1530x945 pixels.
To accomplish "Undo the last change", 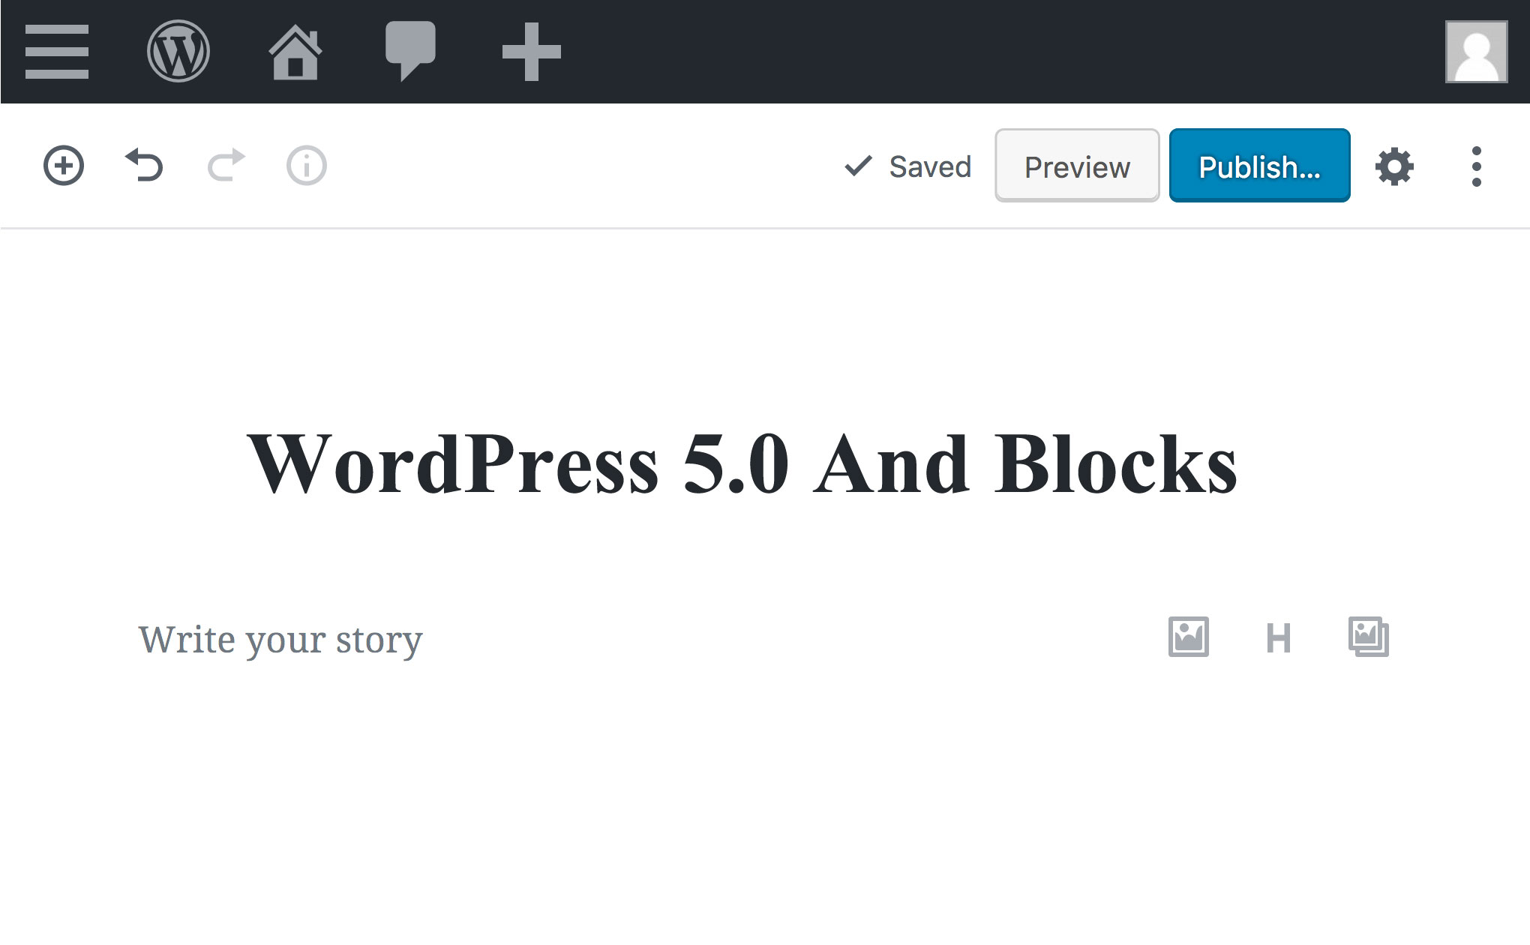I will tap(144, 166).
